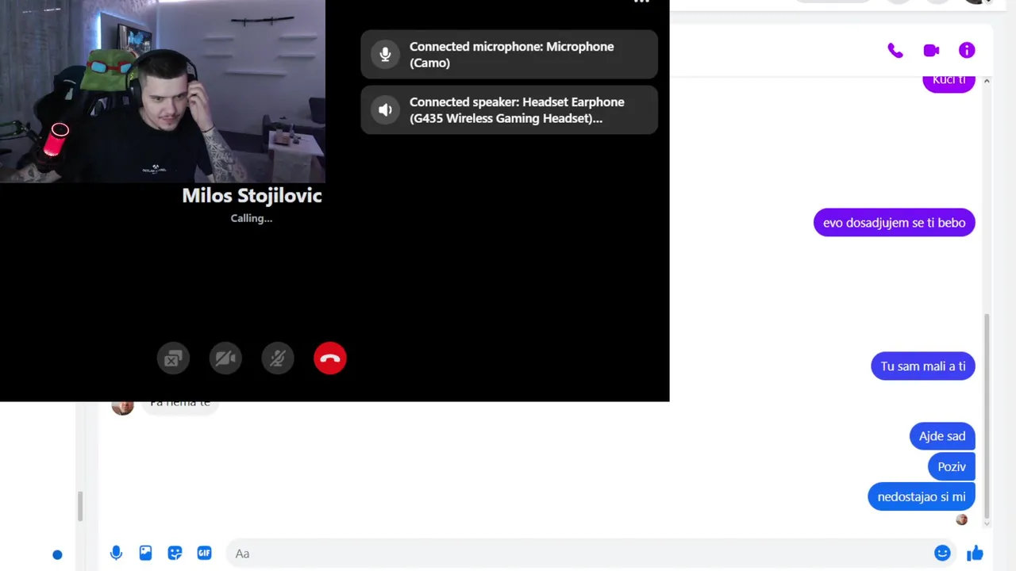Screen dimensions: 1016x571
Task: Select message "Tu sam mali a ti"
Action: point(923,366)
